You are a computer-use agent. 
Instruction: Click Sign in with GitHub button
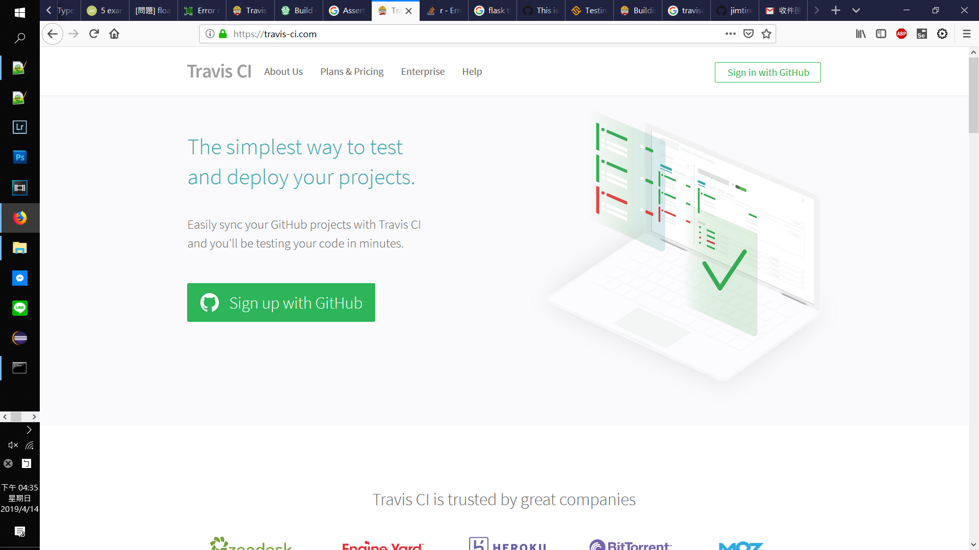tap(767, 72)
